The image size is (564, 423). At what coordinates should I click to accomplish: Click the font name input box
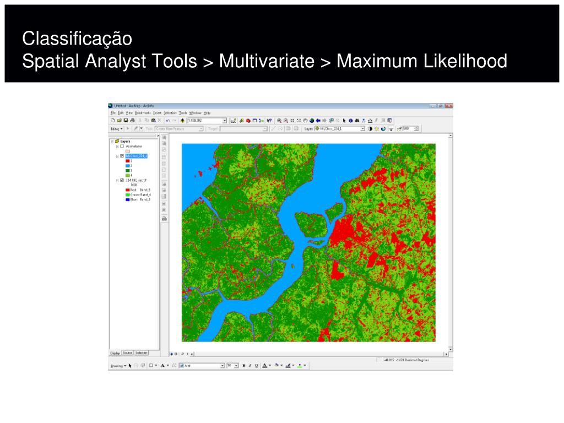click(202, 365)
